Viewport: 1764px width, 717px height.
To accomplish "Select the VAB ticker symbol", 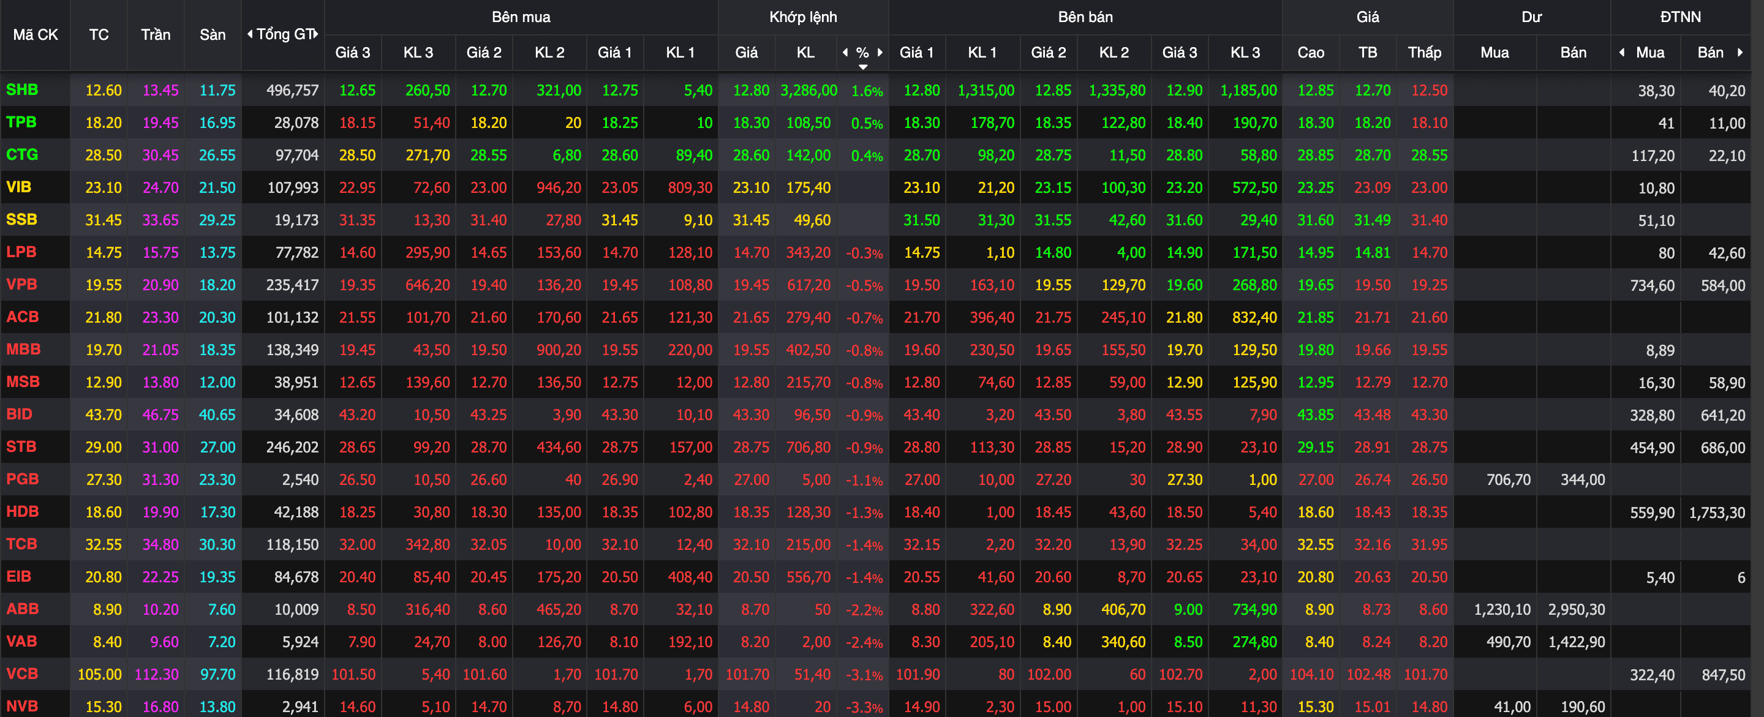I will point(21,641).
